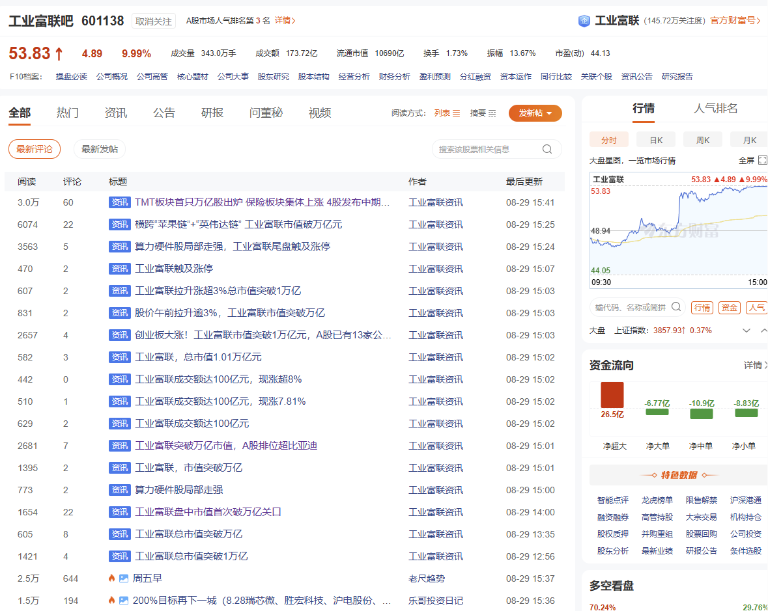
Task: Click the red 净超大 26.5亿 bar
Action: pos(612,395)
